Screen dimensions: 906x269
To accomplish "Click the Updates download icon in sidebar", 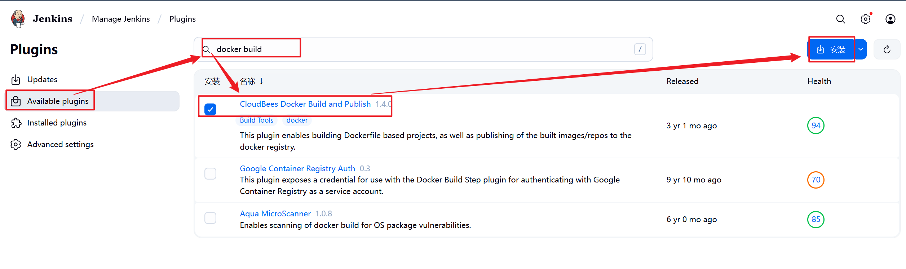I will coord(16,79).
